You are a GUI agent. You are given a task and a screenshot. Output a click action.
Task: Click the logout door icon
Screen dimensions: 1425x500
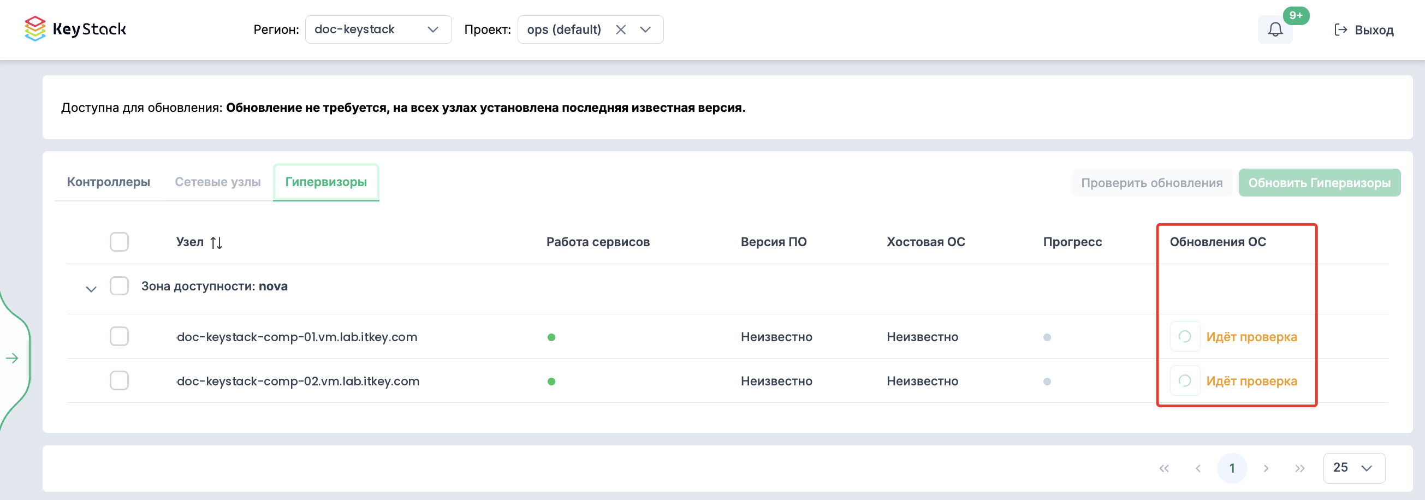(1340, 29)
